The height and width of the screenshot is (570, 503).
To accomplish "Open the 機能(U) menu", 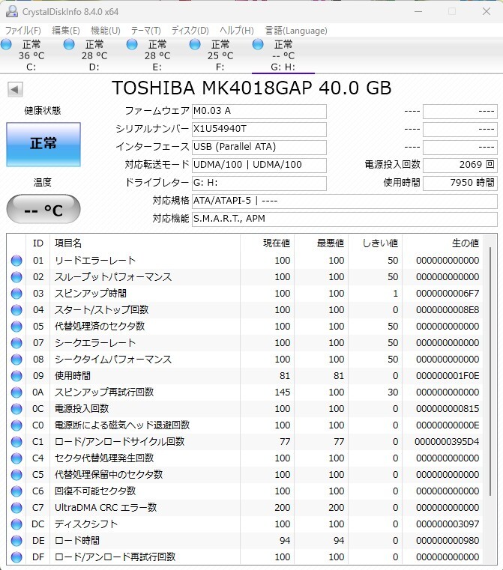I will (105, 31).
